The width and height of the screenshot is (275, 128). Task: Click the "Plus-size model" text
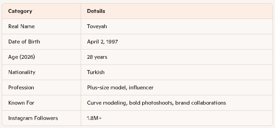click(105, 88)
